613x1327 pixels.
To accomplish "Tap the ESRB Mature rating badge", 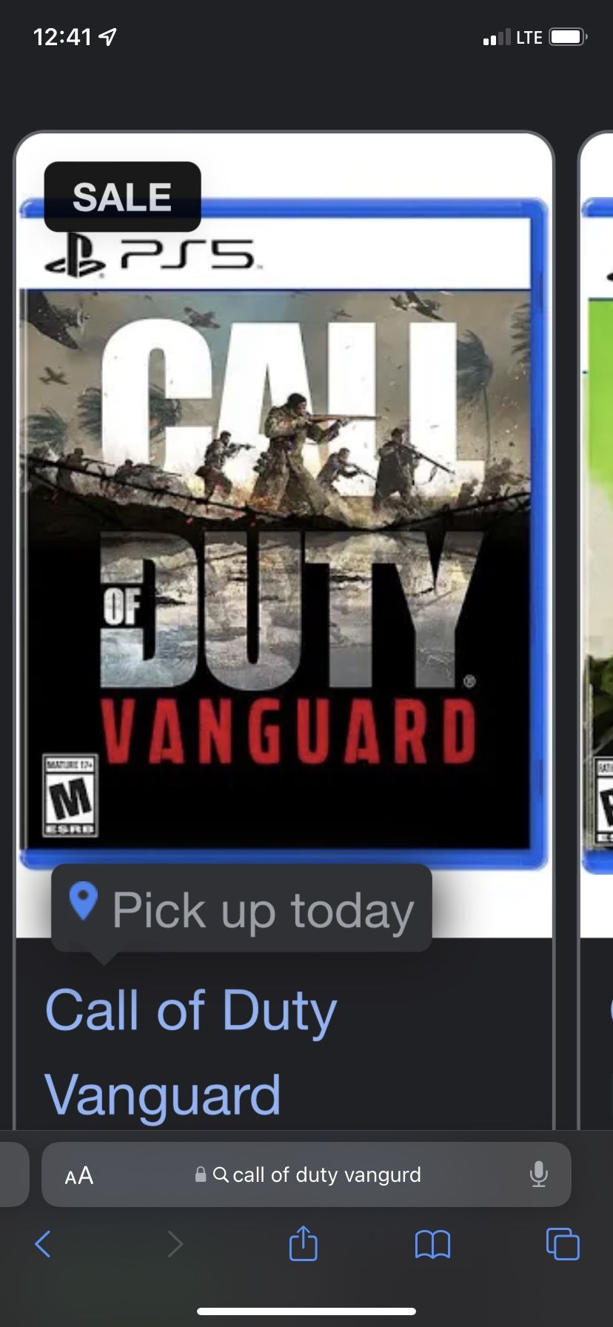I will click(70, 796).
